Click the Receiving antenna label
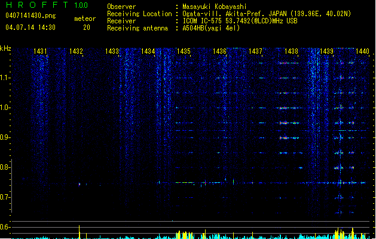This screenshot has width=376, height=239. click(137, 28)
